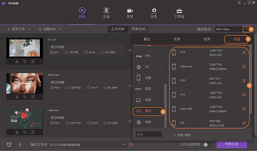Click the scissors trim icon under ASWE.mov
This screenshot has height=151, width=257.
point(17,97)
